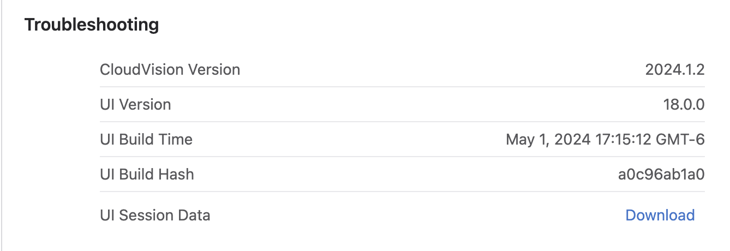
Task: Click the 2024.1.2 CloudVision version value
Action: coord(675,70)
